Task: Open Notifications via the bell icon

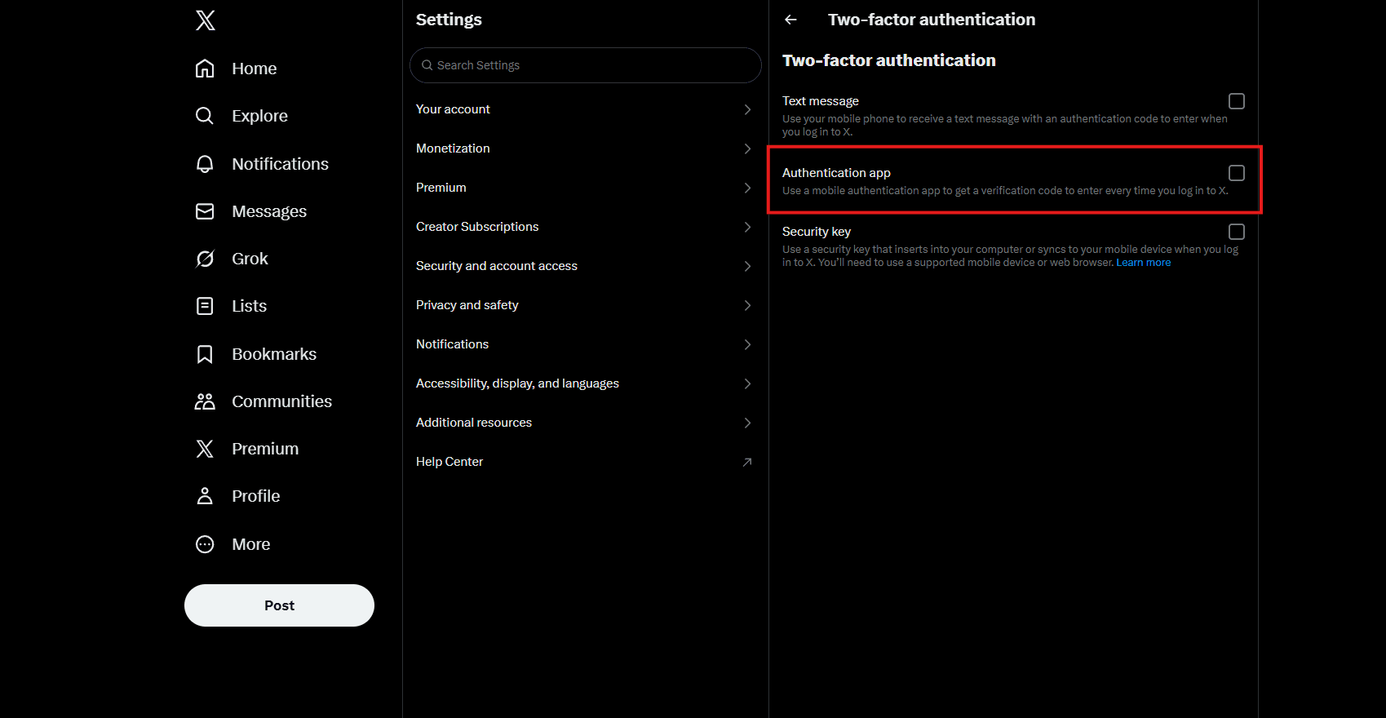Action: (205, 163)
